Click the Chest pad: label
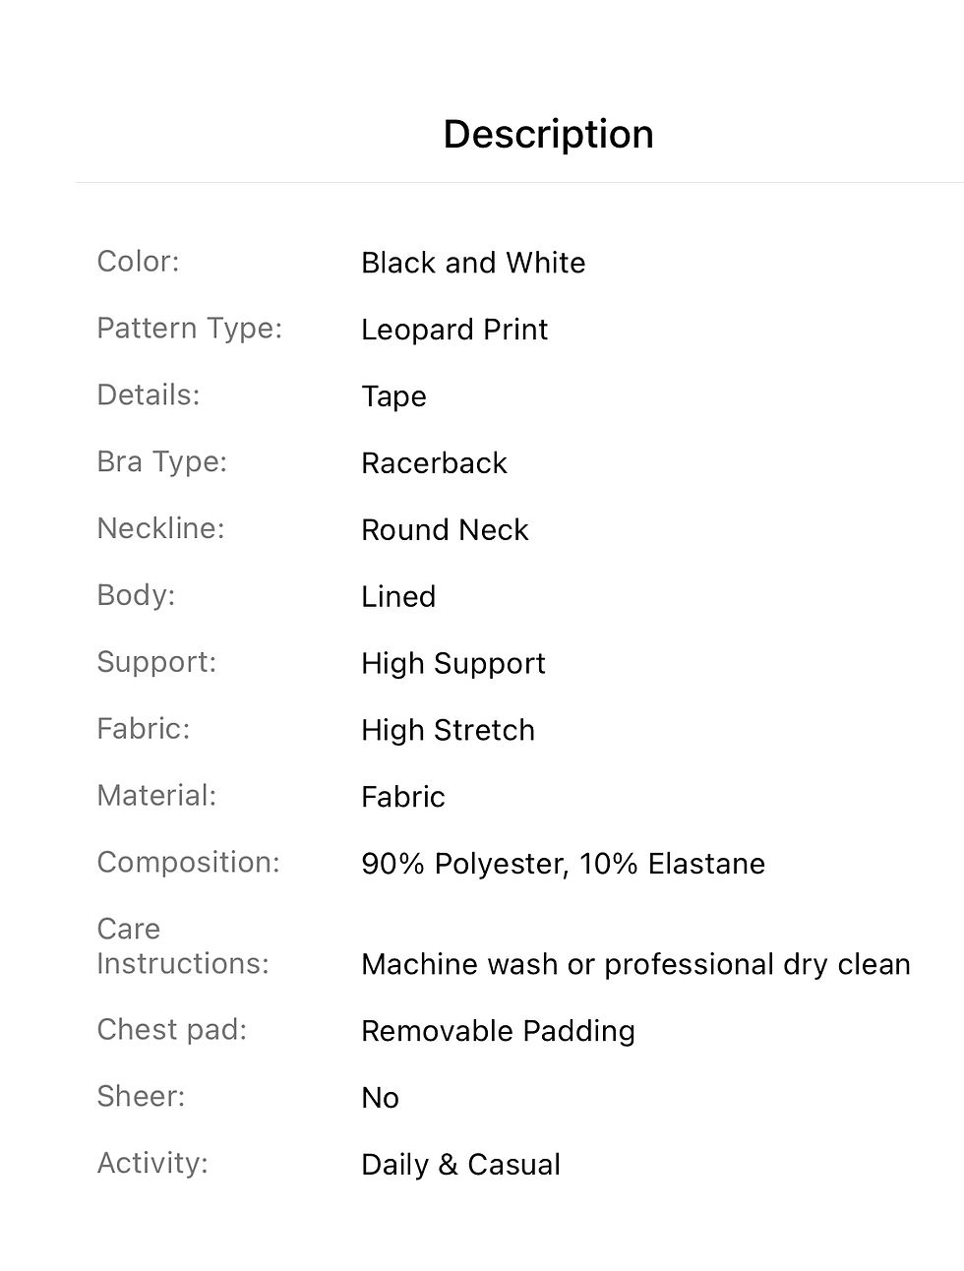Screen dimensions: 964x1271 click(x=171, y=1030)
